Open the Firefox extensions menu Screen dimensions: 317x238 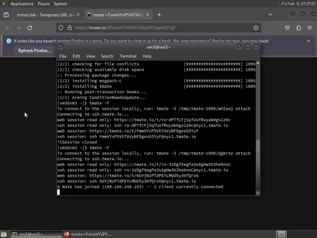click(x=298, y=28)
